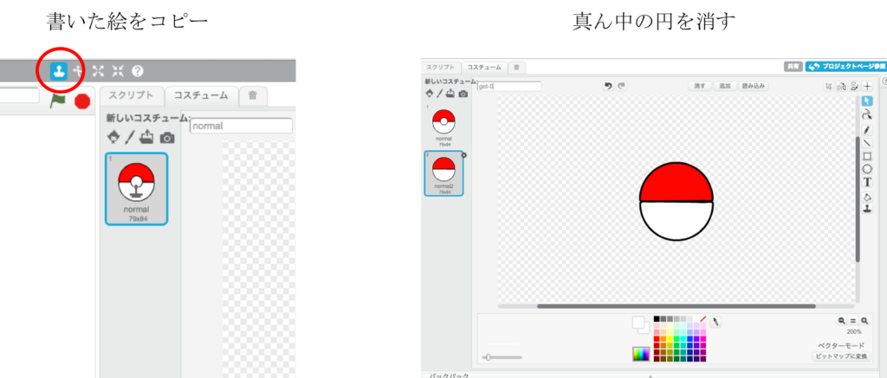Select the eyedropper color pick tool

click(715, 322)
